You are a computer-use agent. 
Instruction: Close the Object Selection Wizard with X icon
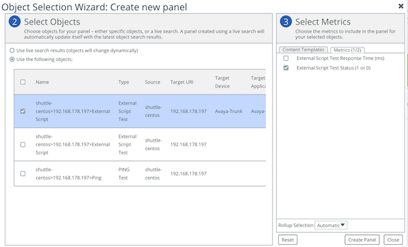401,6
